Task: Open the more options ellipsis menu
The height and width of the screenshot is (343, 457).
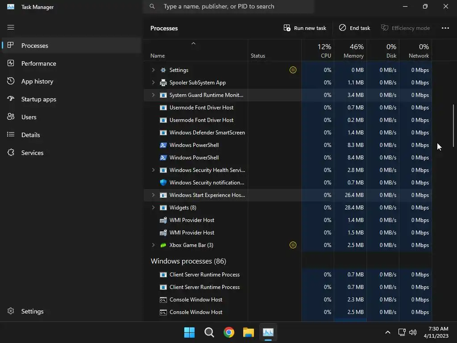Action: 445,28
